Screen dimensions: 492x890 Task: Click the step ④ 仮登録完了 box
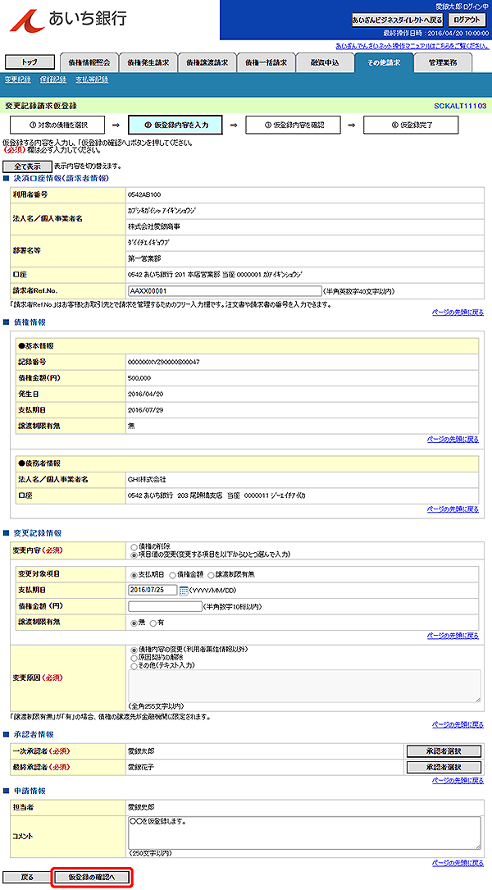[x=411, y=125]
